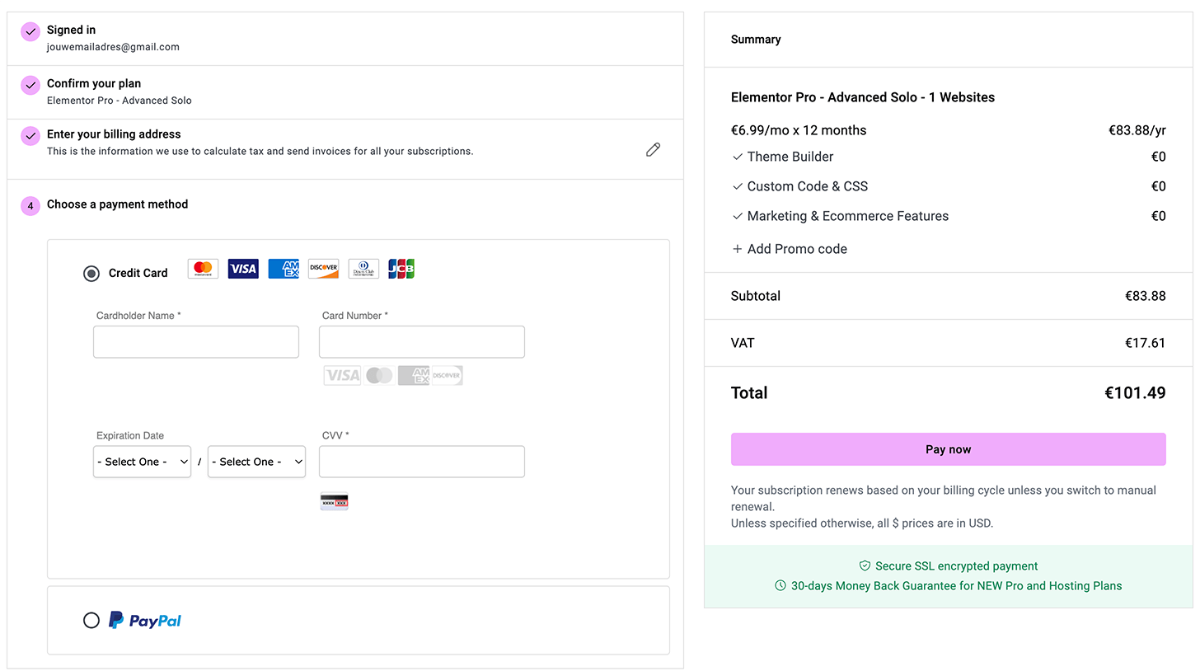Open the expiration month dropdown
Image resolution: width=1200 pixels, height=671 pixels.
(x=142, y=462)
